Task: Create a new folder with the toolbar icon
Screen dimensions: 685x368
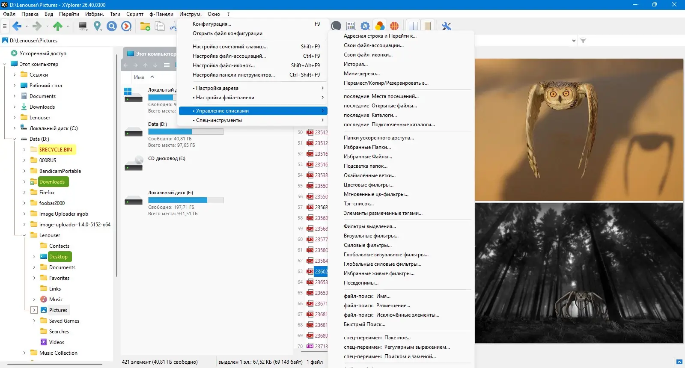Action: (145, 27)
